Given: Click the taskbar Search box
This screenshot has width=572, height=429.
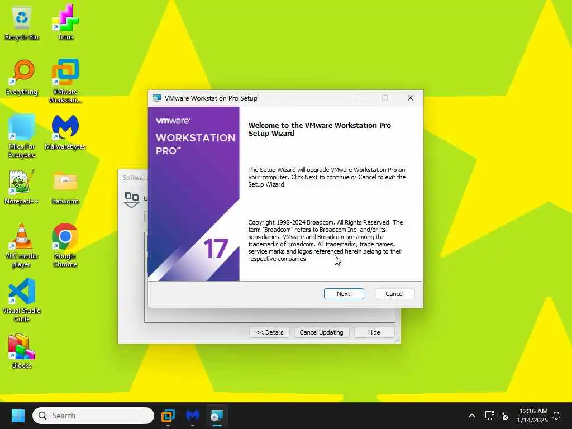Looking at the screenshot, I should coord(93,416).
